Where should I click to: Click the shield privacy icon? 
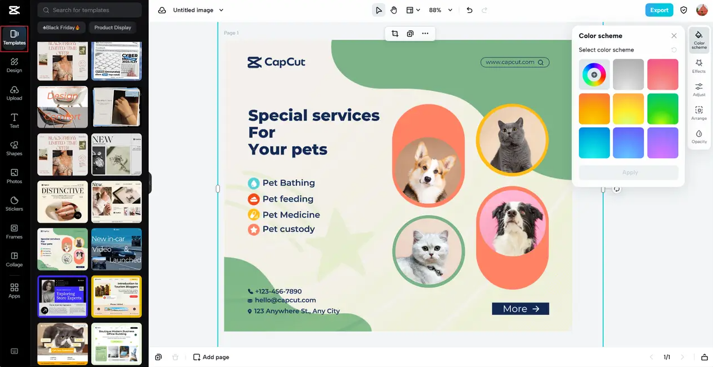(684, 10)
